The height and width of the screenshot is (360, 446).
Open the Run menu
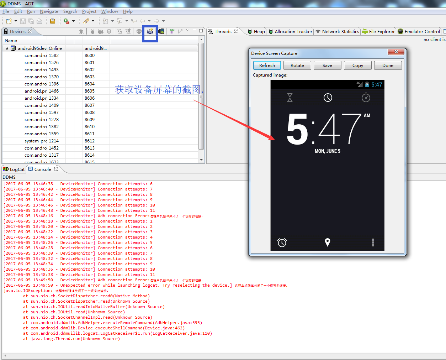tap(31, 11)
